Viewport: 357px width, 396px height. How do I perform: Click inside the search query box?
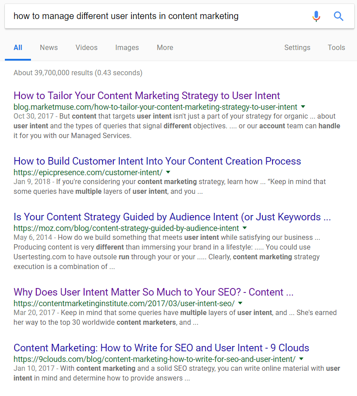tap(155, 16)
